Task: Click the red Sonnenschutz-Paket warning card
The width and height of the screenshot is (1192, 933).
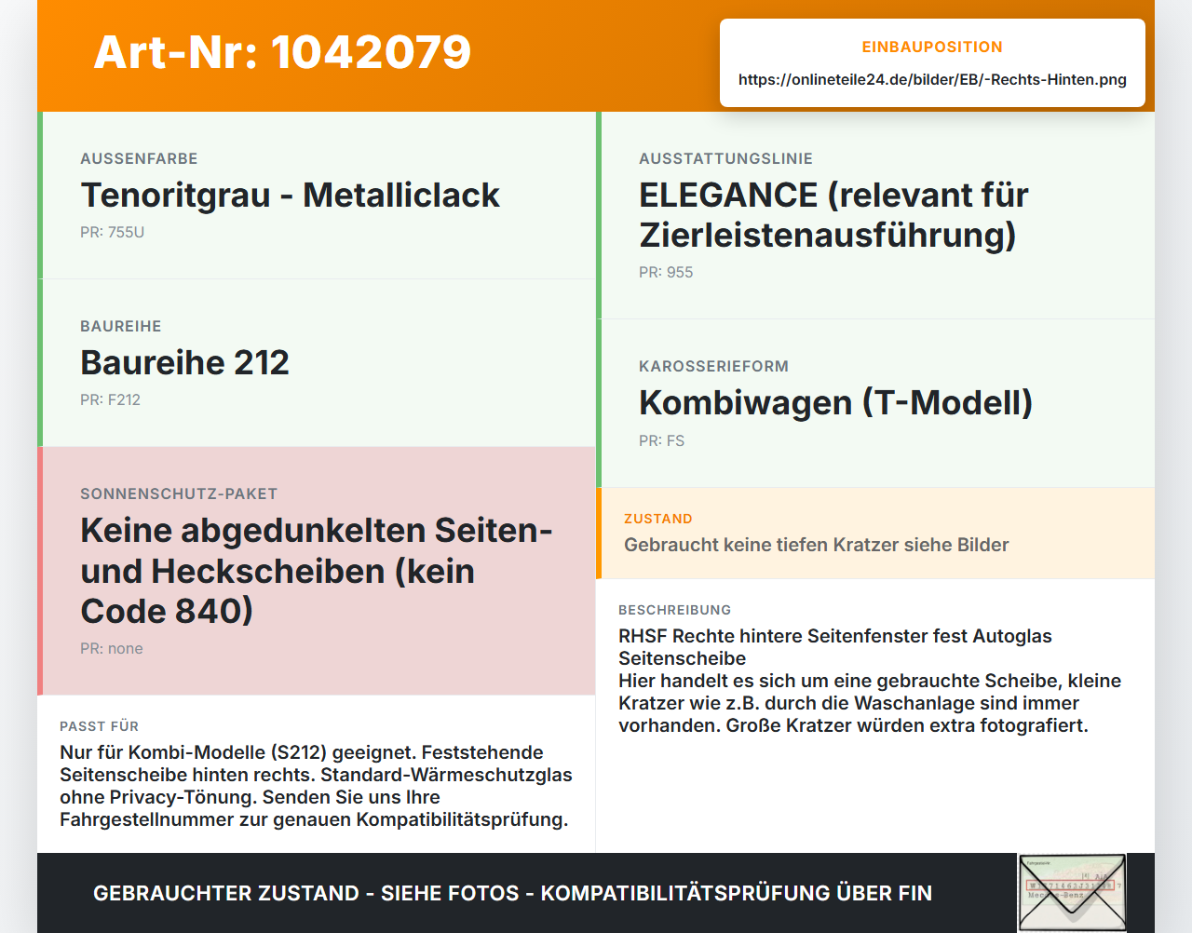Action: point(317,571)
